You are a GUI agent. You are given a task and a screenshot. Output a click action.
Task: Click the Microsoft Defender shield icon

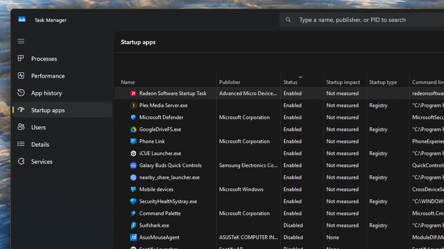133,117
